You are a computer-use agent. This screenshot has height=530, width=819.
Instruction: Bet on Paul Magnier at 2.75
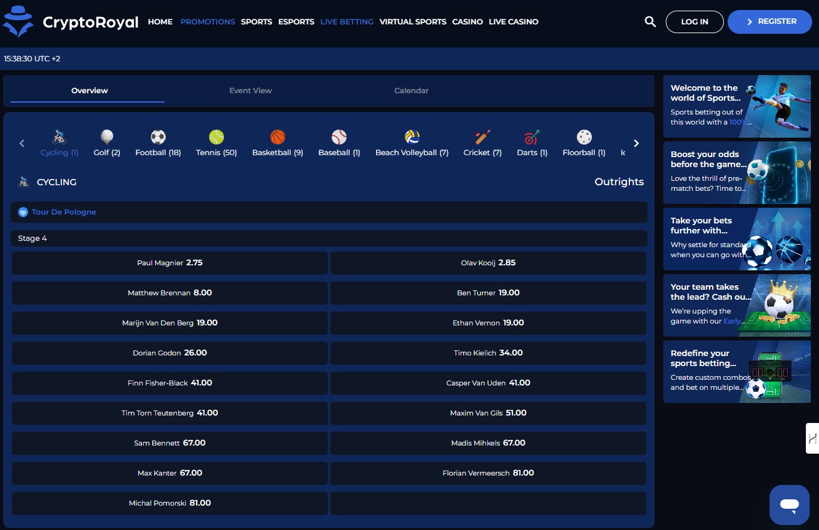[x=170, y=263]
